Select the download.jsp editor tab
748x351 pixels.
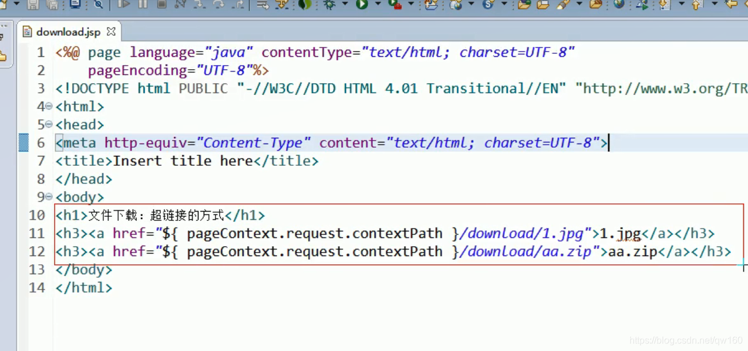pyautogui.click(x=68, y=32)
